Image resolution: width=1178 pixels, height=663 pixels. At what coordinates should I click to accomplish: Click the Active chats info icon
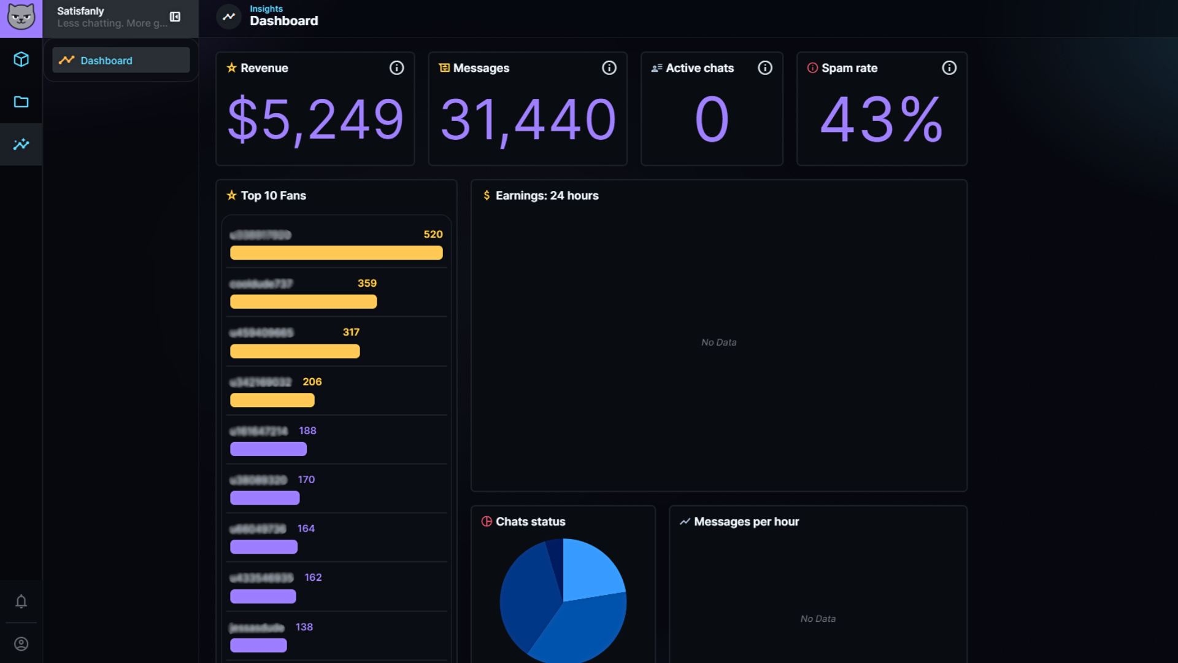click(764, 68)
